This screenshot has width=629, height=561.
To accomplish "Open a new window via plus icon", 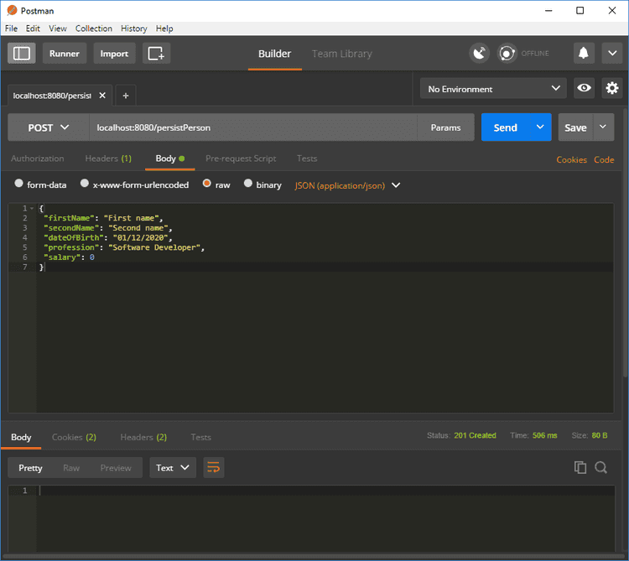I will coord(156,53).
